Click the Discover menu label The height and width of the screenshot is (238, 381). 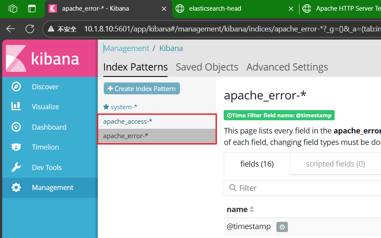pos(45,87)
